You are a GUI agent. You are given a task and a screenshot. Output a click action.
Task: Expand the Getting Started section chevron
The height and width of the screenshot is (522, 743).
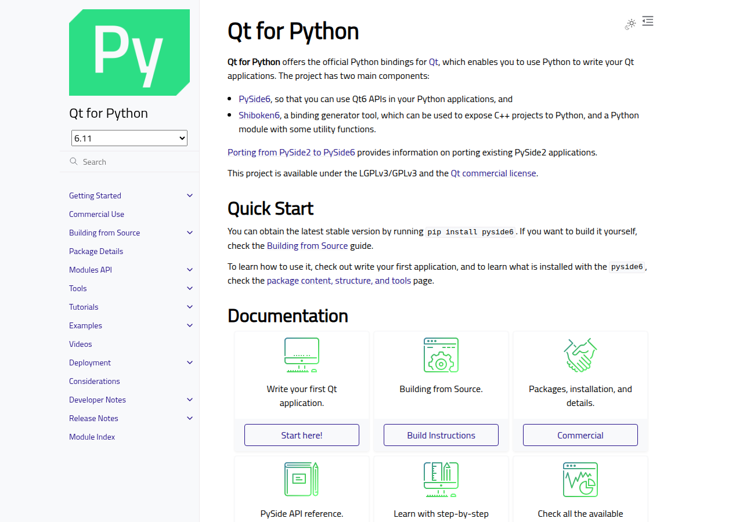(190, 195)
